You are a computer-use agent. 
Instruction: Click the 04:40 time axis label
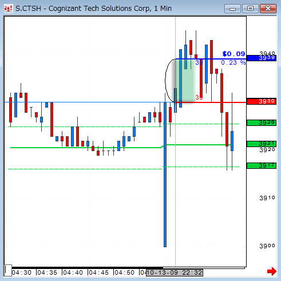[x=73, y=272]
